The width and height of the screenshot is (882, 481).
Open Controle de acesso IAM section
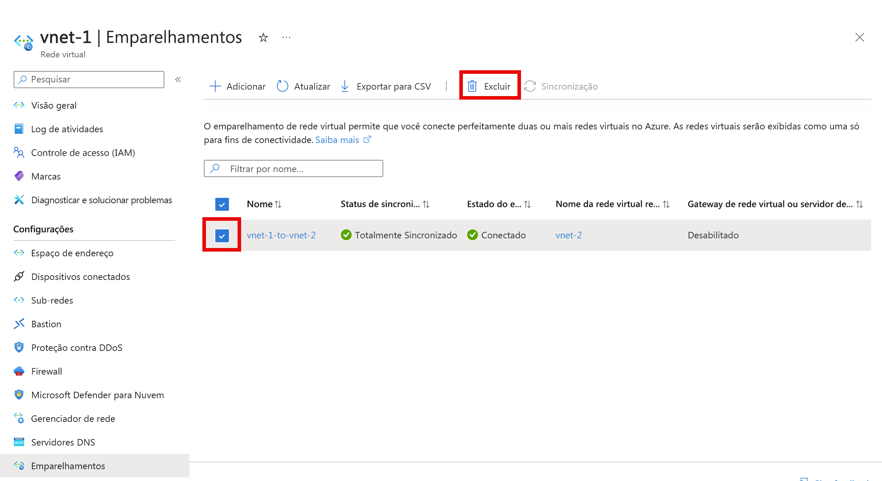point(84,153)
